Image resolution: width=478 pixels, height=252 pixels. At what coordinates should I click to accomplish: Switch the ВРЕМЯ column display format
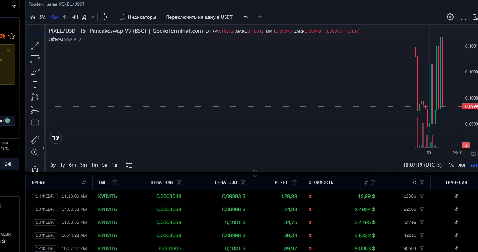click(x=84, y=182)
